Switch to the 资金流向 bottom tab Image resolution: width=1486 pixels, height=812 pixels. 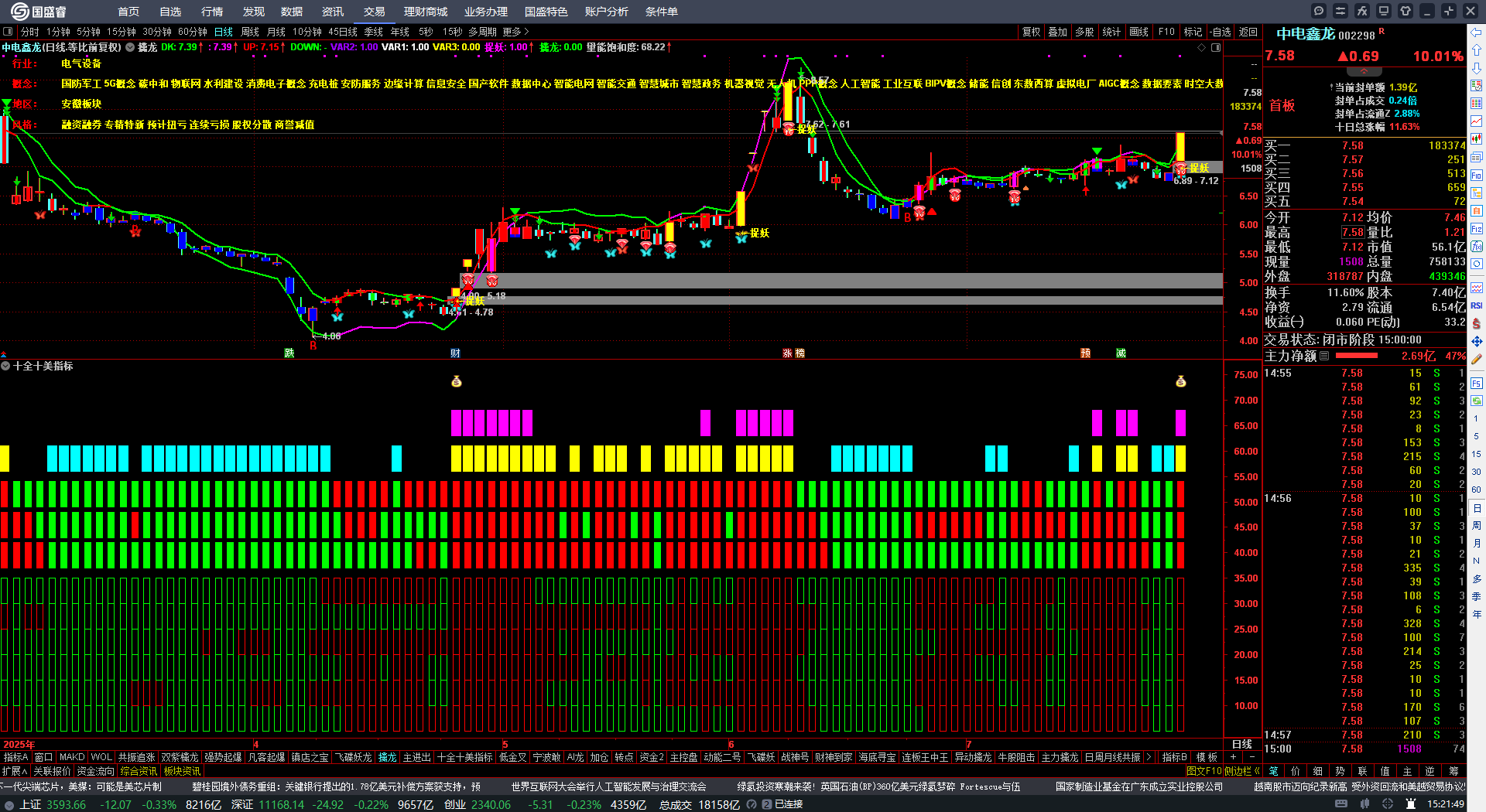click(95, 771)
